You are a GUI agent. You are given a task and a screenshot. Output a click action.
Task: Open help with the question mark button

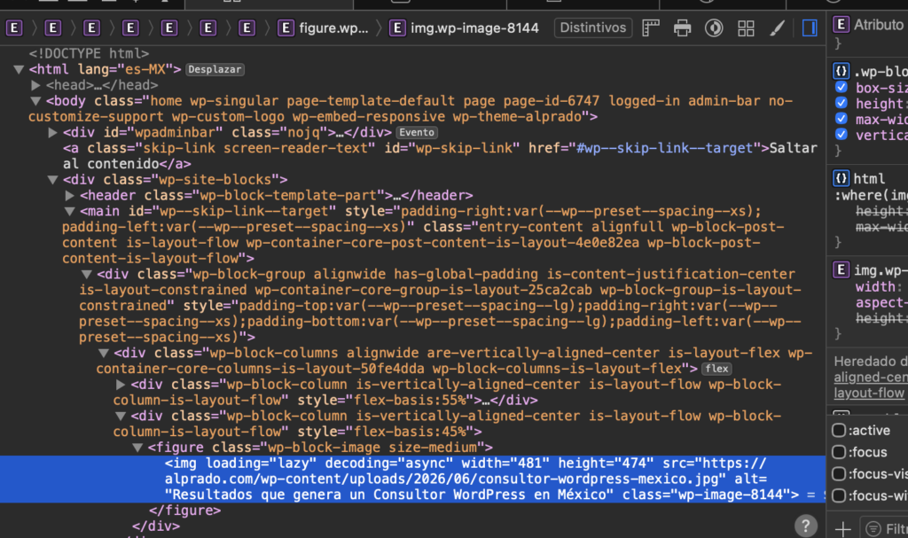point(805,526)
